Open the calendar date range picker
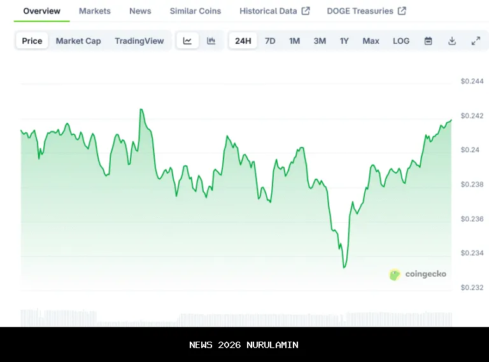The width and height of the screenshot is (489, 362). tap(429, 41)
